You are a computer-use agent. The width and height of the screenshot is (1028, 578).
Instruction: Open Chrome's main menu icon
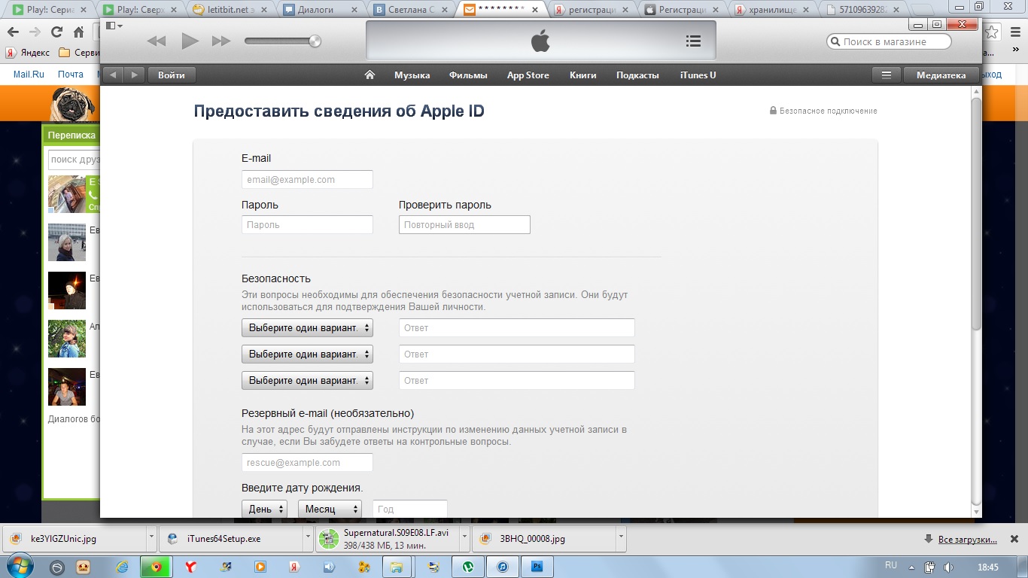1014,32
